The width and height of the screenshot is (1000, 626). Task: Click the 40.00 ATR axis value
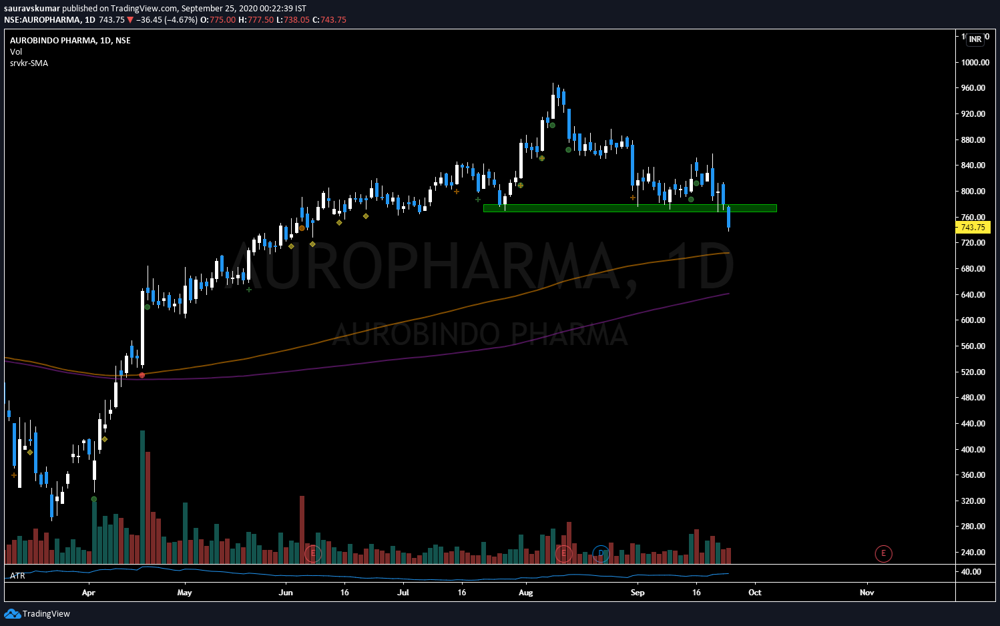[971, 572]
